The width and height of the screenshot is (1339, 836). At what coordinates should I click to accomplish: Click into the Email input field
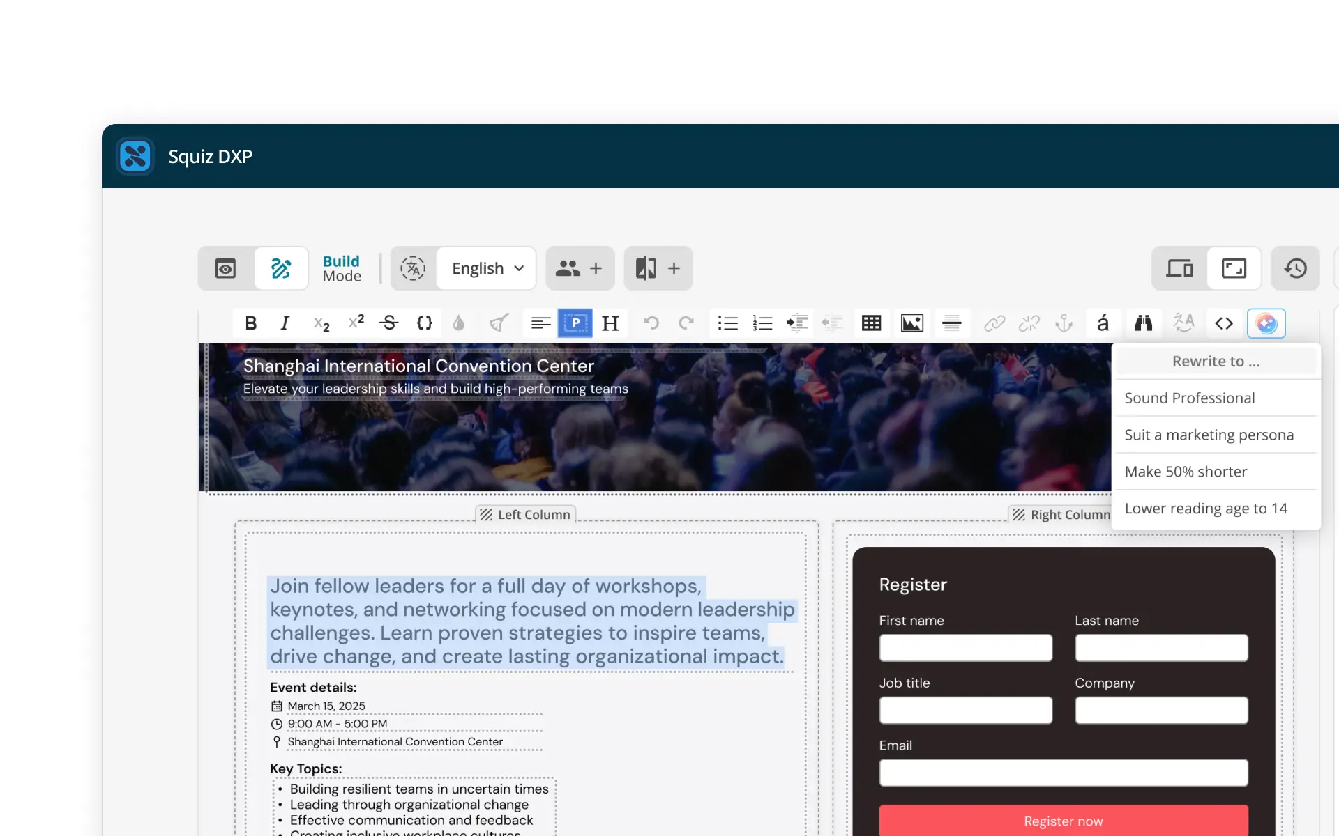[1063, 773]
